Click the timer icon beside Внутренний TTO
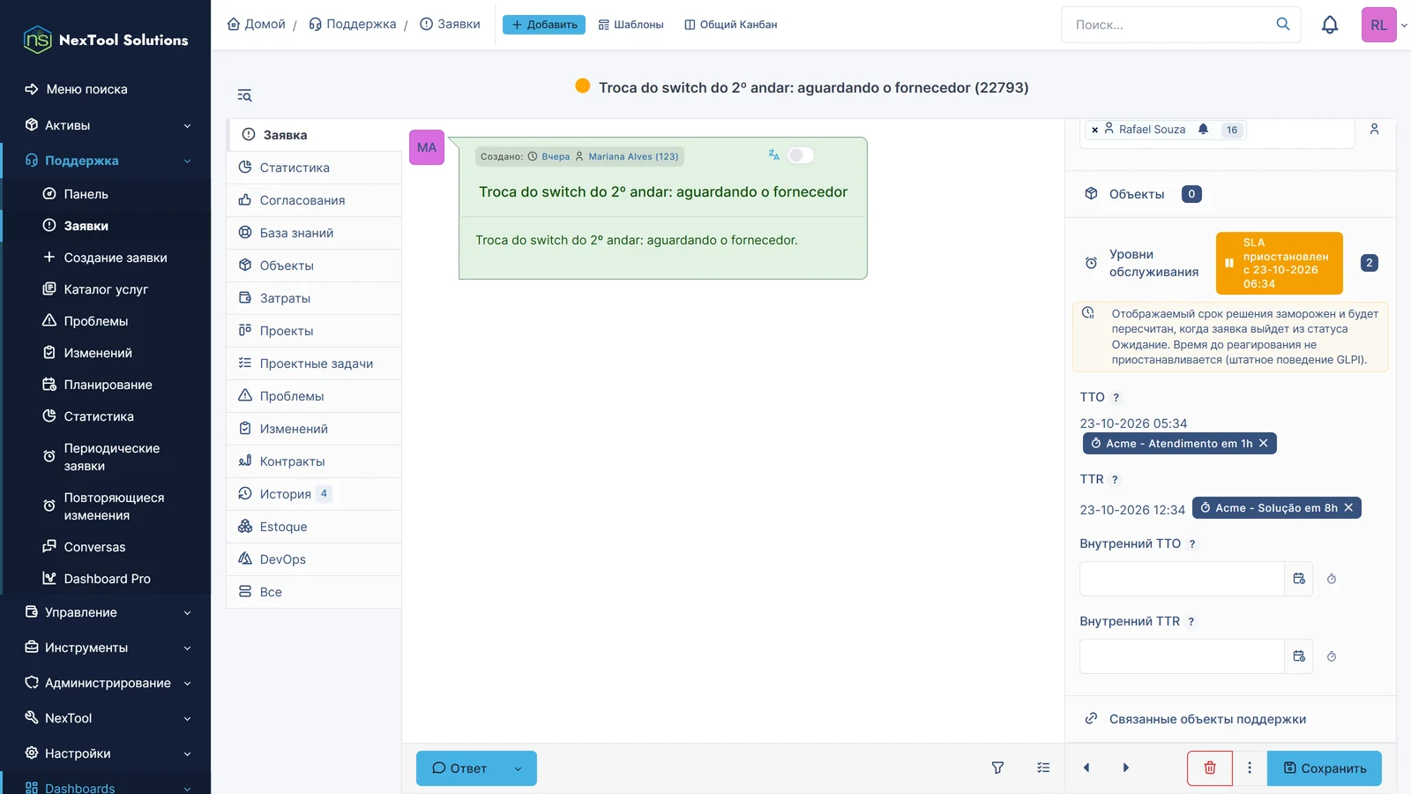1411x794 pixels. point(1332,579)
